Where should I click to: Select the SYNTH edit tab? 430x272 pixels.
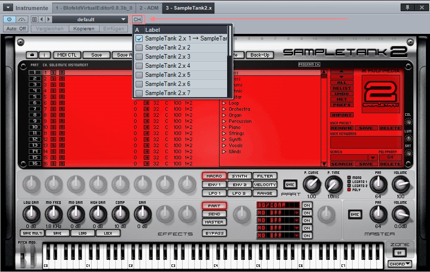(x=239, y=176)
